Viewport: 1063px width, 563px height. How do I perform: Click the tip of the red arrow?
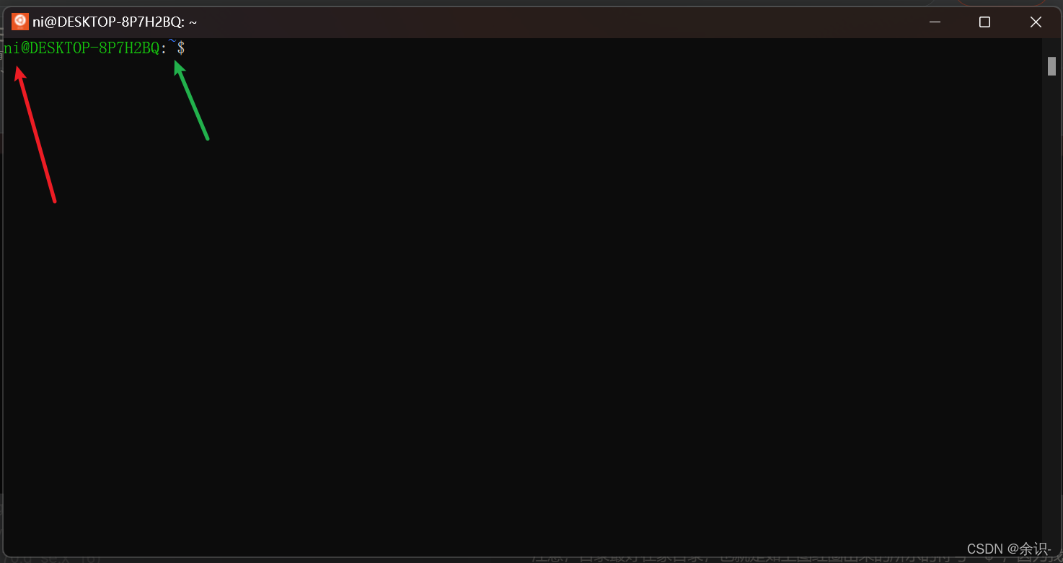coord(18,68)
